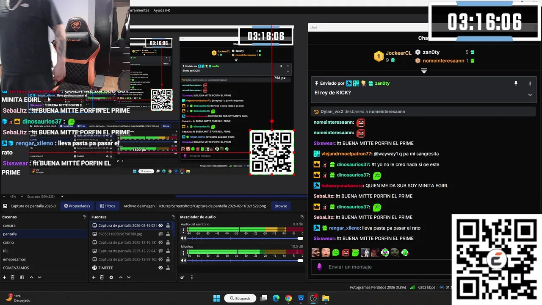Click JockeerCL in gift leaderboard
Screen dimensions: 542x305
point(398,53)
